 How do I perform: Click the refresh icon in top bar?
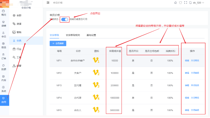coord(190,3)
